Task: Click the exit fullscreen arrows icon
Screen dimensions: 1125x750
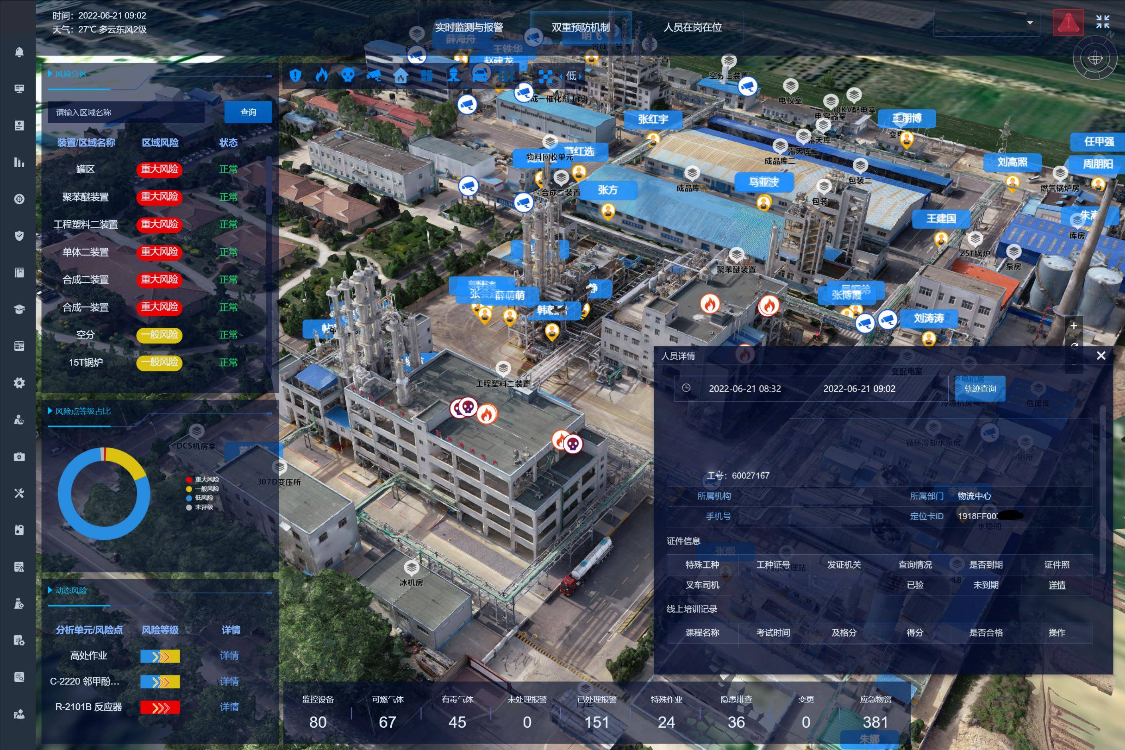Action: pyautogui.click(x=1103, y=22)
